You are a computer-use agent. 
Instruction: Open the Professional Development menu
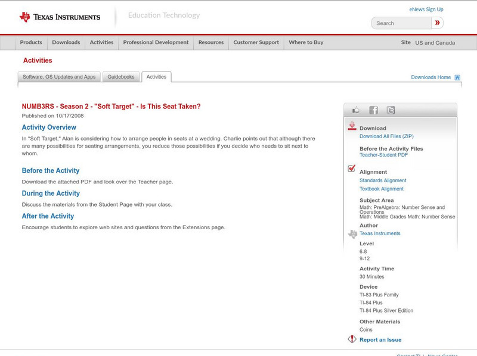coord(156,43)
